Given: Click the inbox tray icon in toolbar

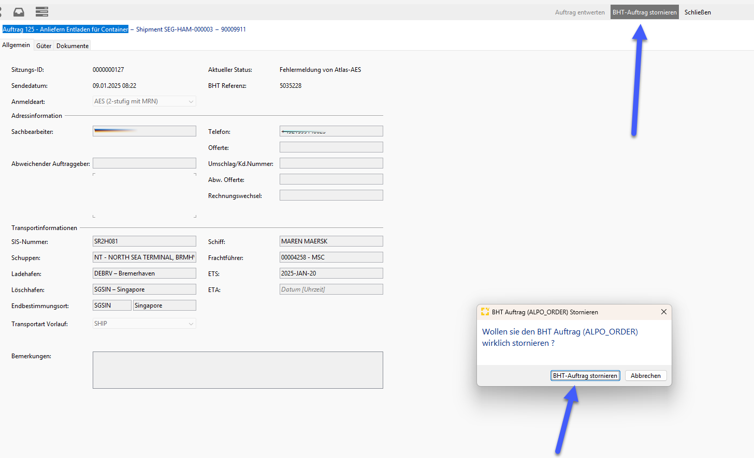Looking at the screenshot, I should 19,11.
